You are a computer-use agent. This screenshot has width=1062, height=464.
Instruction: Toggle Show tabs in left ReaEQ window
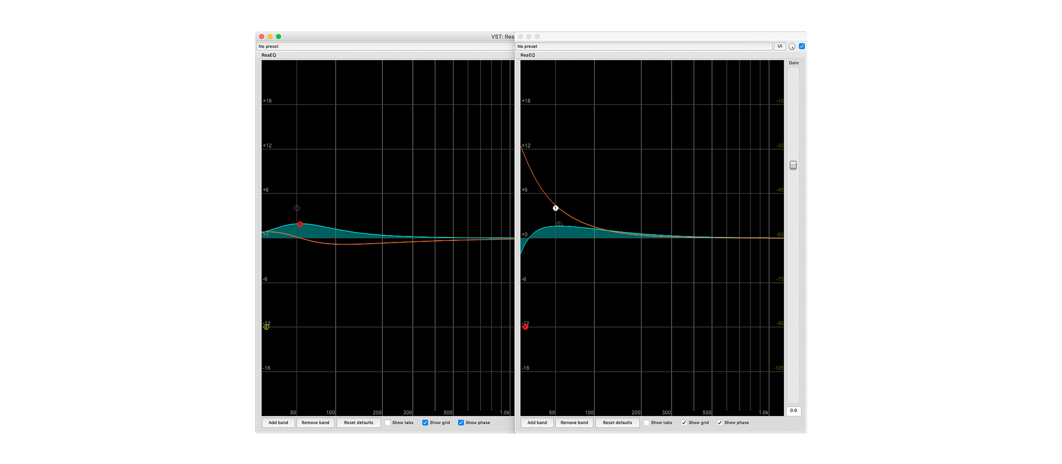[388, 423]
